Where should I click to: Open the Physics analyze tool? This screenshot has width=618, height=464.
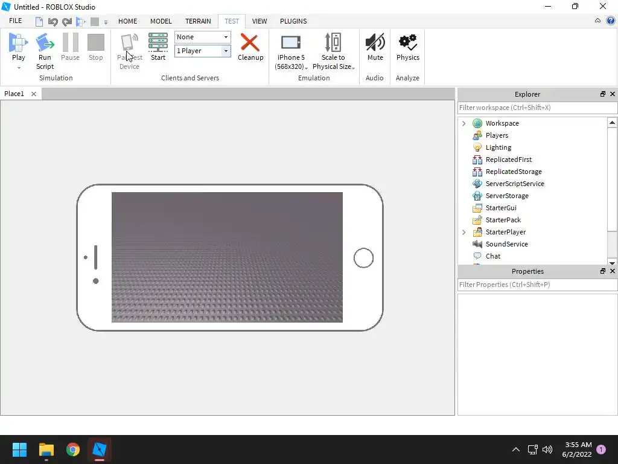tap(408, 43)
